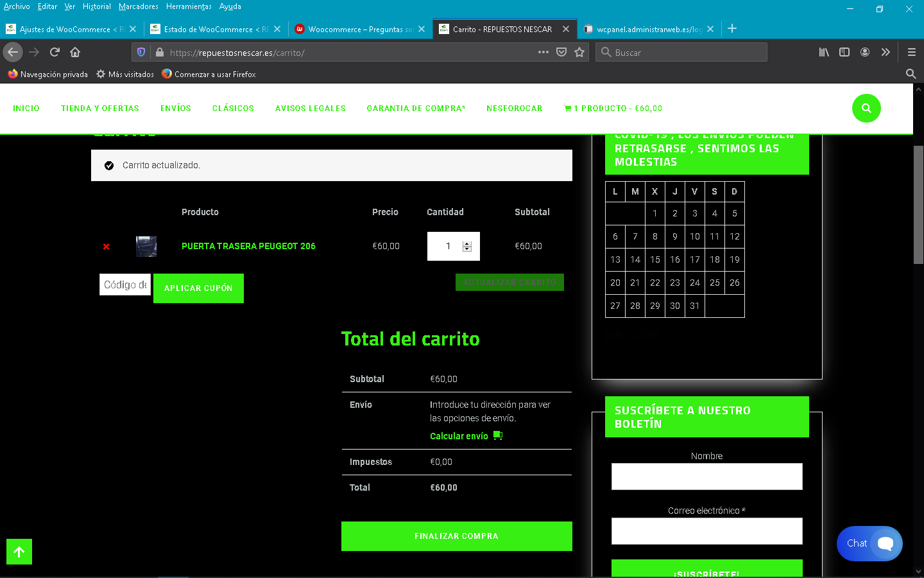
Task: Click magnifier on bookmarks toolbar right
Action: [x=911, y=74]
